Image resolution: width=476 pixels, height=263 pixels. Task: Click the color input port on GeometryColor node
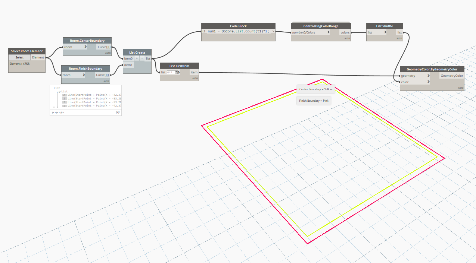point(415,82)
